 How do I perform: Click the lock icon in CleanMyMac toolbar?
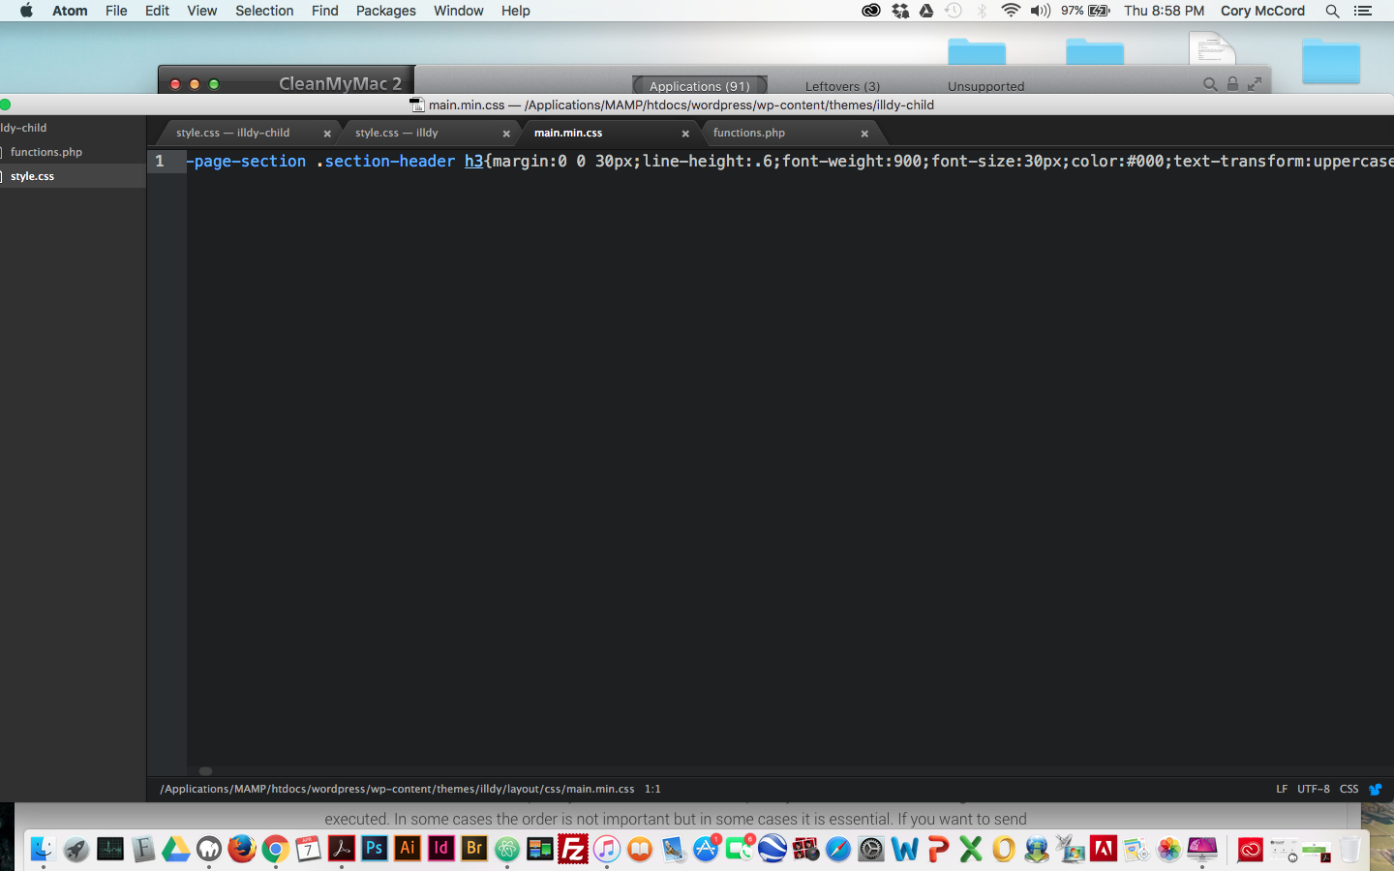click(1232, 84)
